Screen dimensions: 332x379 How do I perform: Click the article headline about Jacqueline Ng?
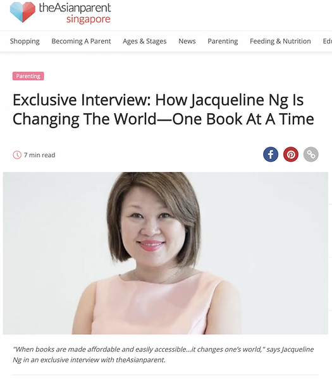pos(163,109)
